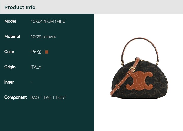This screenshot has height=131, width=183.
Task: Select the 100% canvas text
Action: 43,37
